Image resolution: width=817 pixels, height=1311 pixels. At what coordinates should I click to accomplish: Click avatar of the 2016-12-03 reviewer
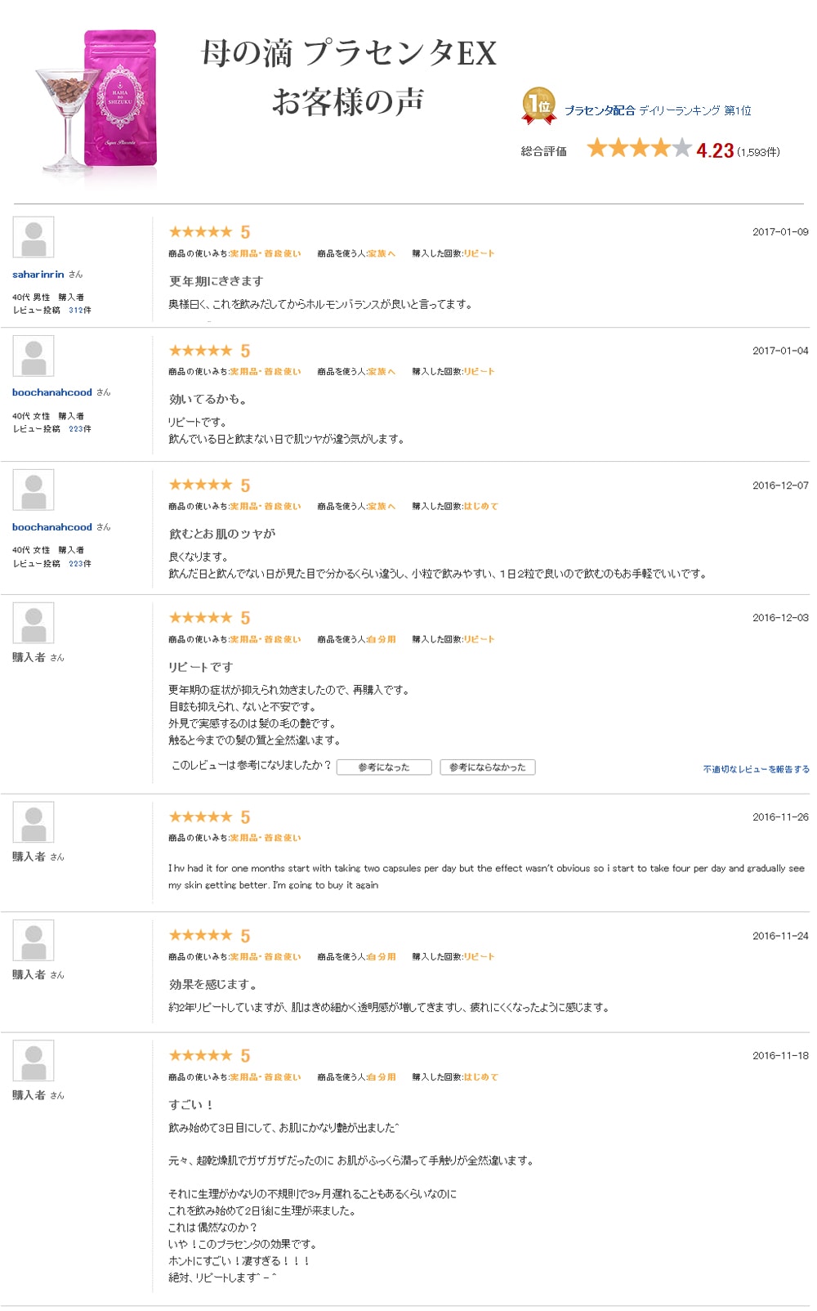click(x=33, y=624)
